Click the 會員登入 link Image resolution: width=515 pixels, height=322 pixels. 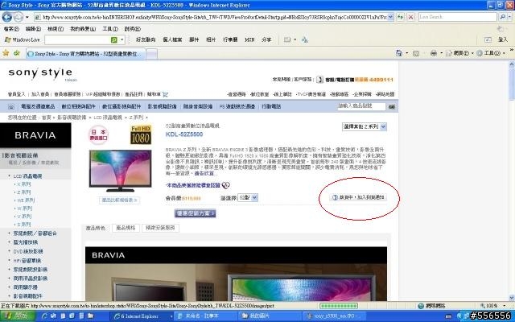pos(16,94)
